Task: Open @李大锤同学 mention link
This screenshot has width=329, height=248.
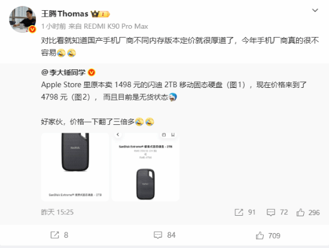Action: [63, 72]
